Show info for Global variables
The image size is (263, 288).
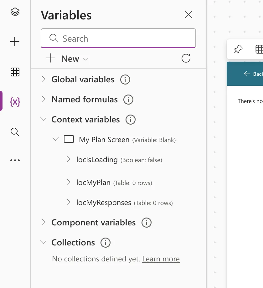coord(125,80)
